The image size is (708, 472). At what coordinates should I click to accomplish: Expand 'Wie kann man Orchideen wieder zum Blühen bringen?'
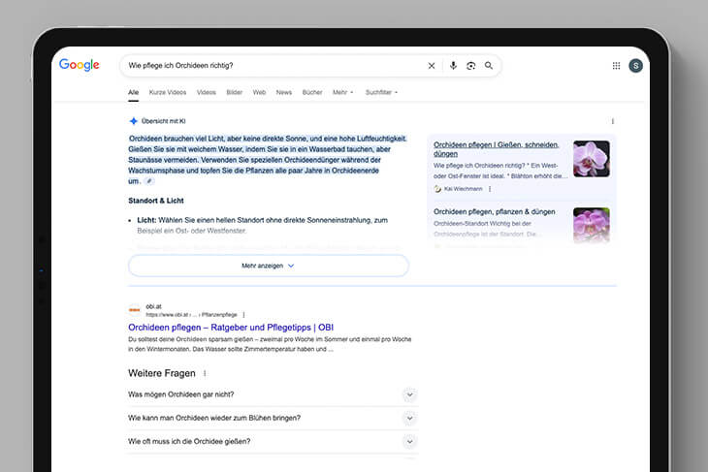coord(273,418)
